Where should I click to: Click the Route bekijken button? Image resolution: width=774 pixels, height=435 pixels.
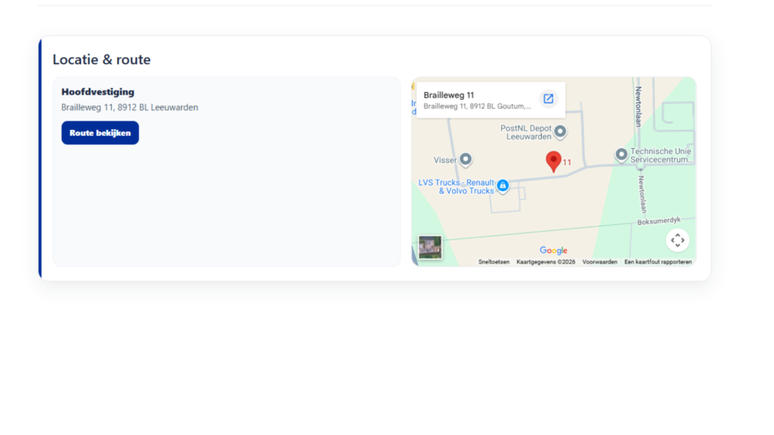point(101,133)
